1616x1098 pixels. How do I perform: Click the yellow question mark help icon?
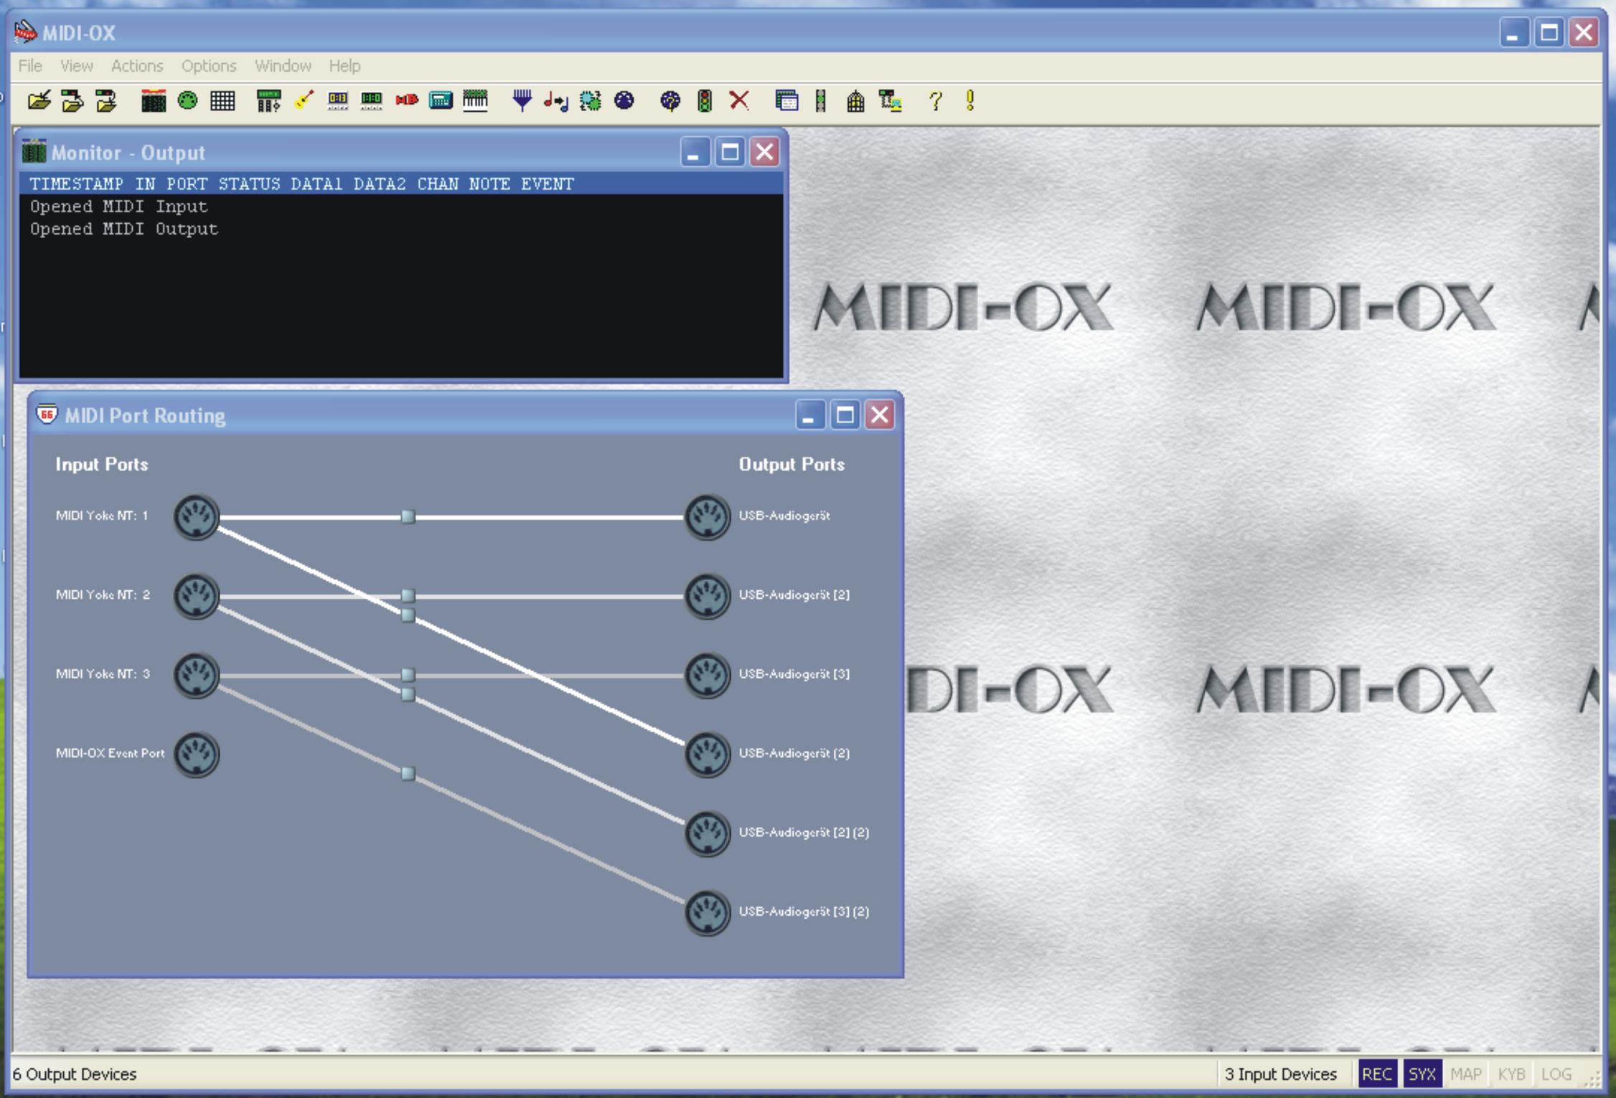click(x=934, y=101)
